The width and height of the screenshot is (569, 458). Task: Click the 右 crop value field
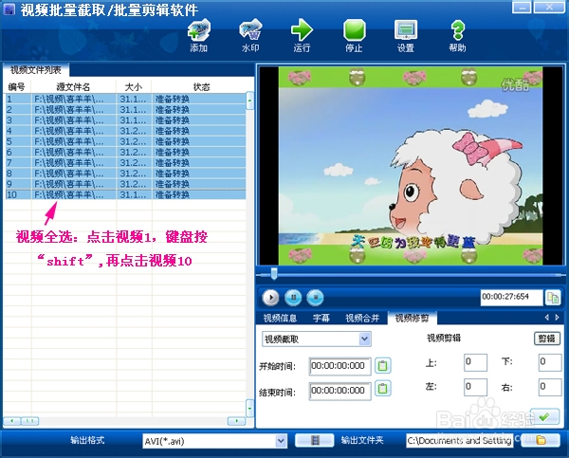(x=550, y=387)
